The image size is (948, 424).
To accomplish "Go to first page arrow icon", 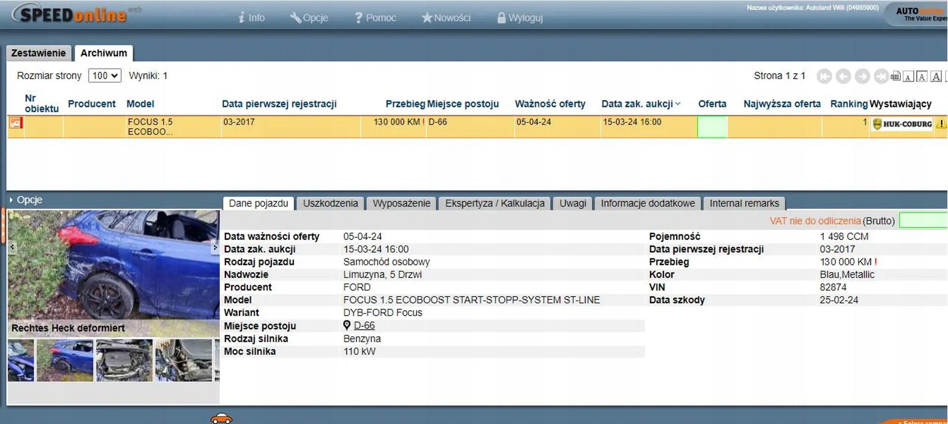I will pyautogui.click(x=824, y=76).
